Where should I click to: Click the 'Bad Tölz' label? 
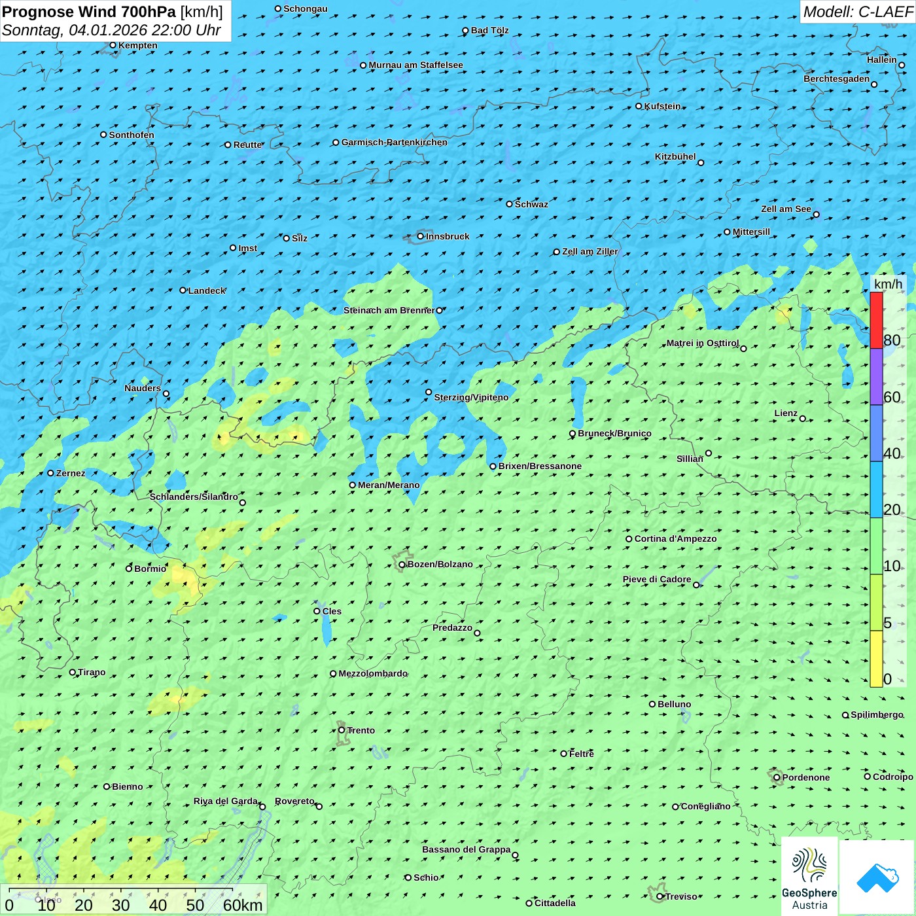[x=490, y=30]
